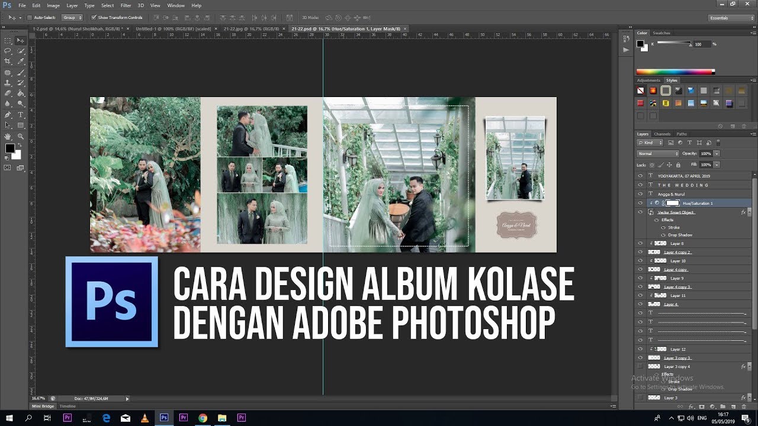The width and height of the screenshot is (758, 426).
Task: Switch to the Adjustments tab
Action: point(648,80)
